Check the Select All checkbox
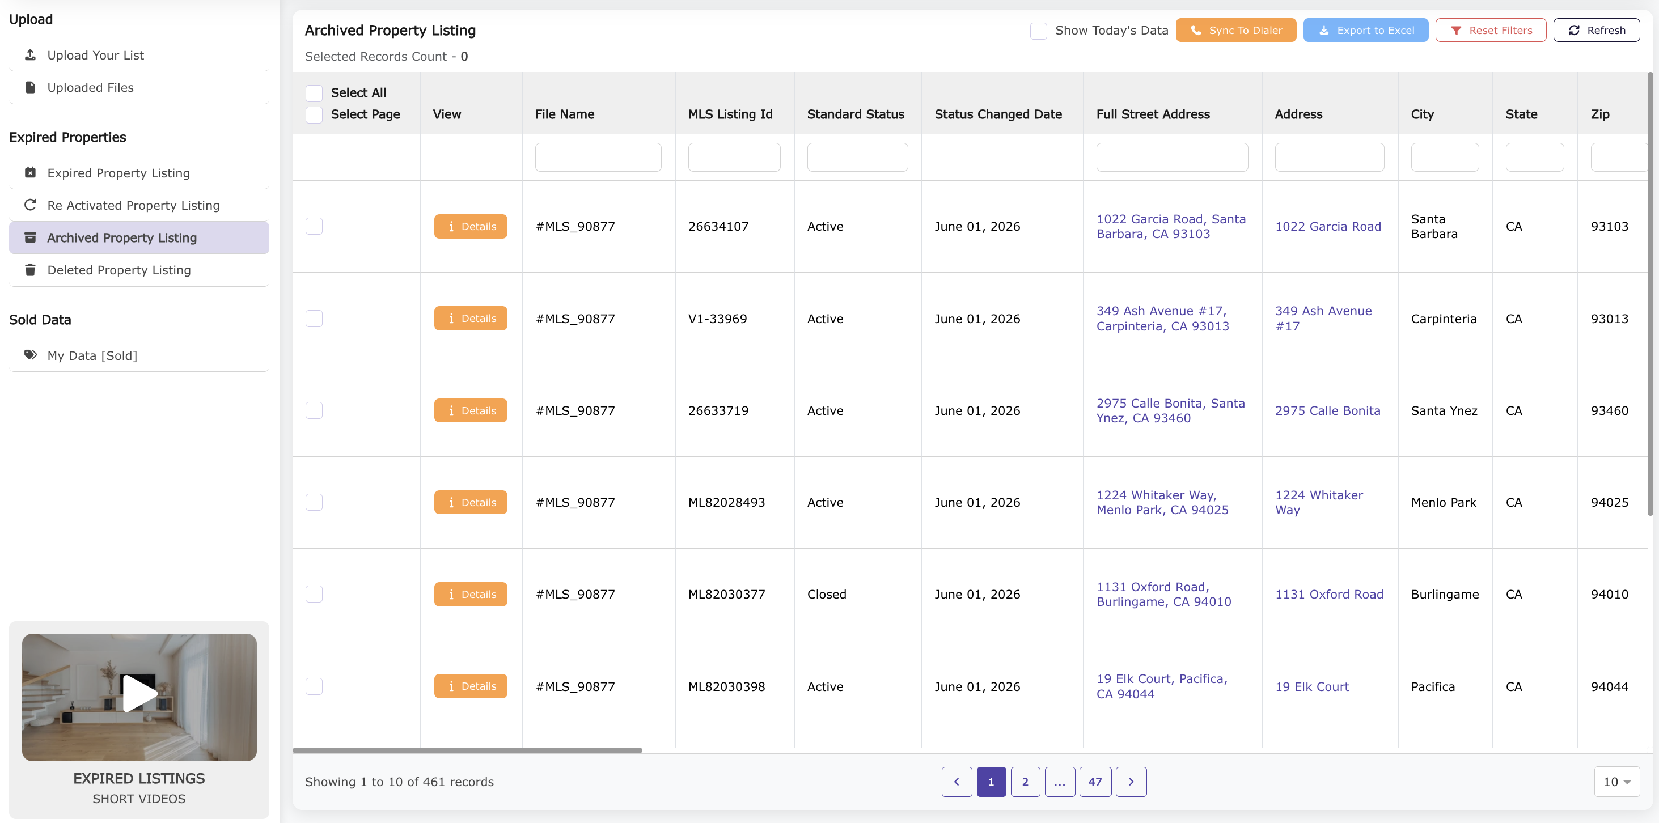Screen dimensions: 1659x823 (314, 93)
